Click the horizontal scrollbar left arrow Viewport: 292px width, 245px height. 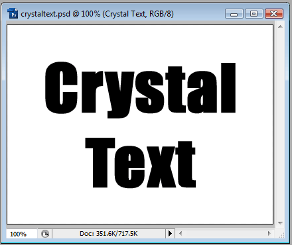[181, 234]
